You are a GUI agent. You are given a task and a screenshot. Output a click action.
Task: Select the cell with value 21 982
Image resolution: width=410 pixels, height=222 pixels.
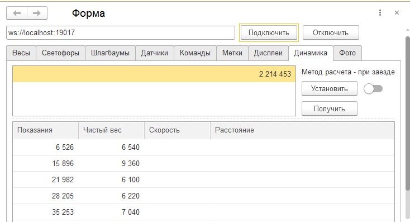coord(45,180)
